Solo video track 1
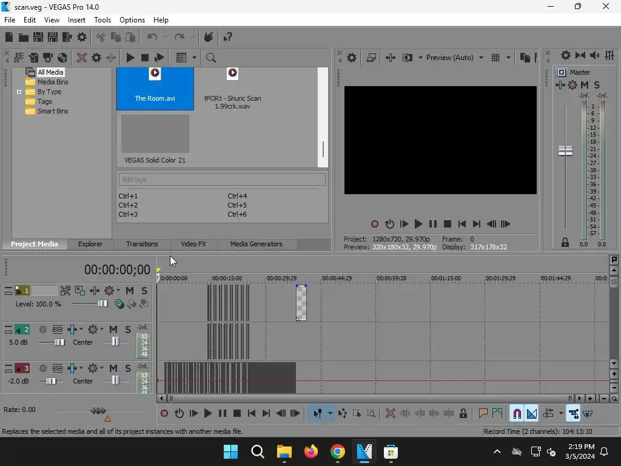The height and width of the screenshot is (466, 621). pyautogui.click(x=144, y=291)
